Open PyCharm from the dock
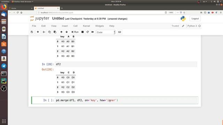The width and height of the screenshot is (223, 125). (x=4, y=81)
